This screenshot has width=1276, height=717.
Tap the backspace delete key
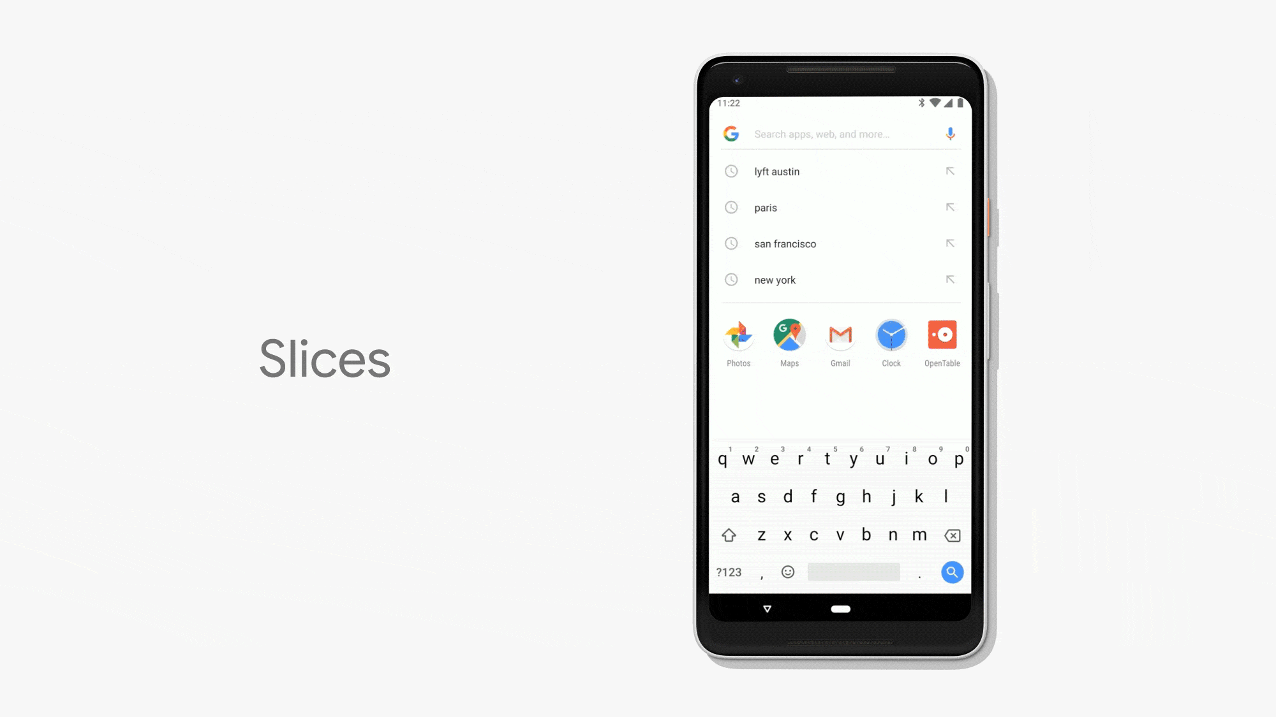952,535
